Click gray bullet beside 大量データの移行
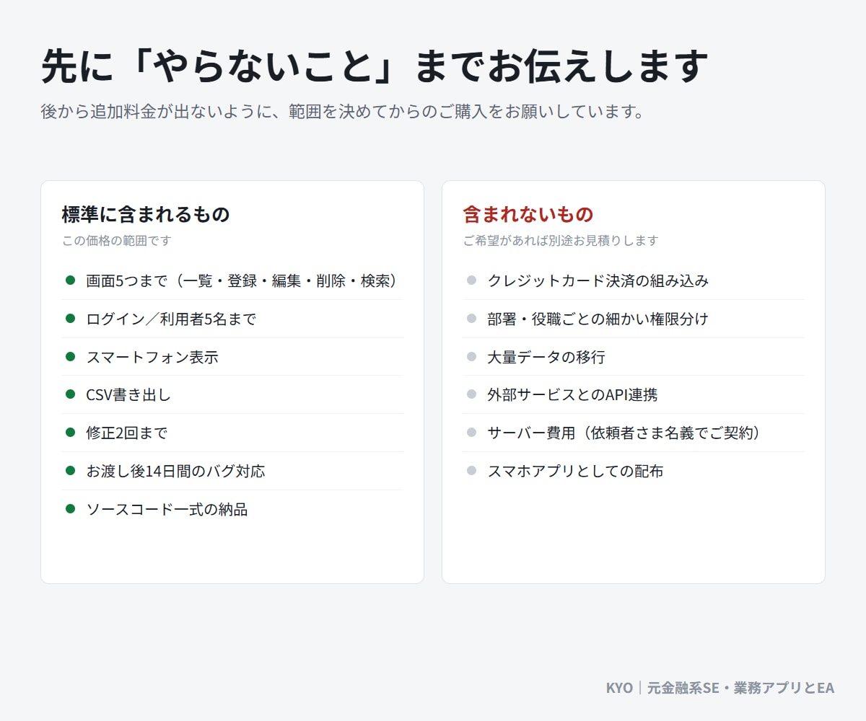866x721 pixels. 471,356
